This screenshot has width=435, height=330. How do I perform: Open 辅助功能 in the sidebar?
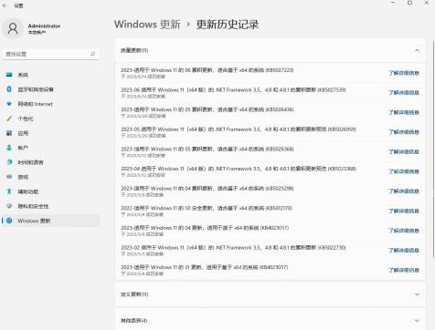[x=50, y=191]
